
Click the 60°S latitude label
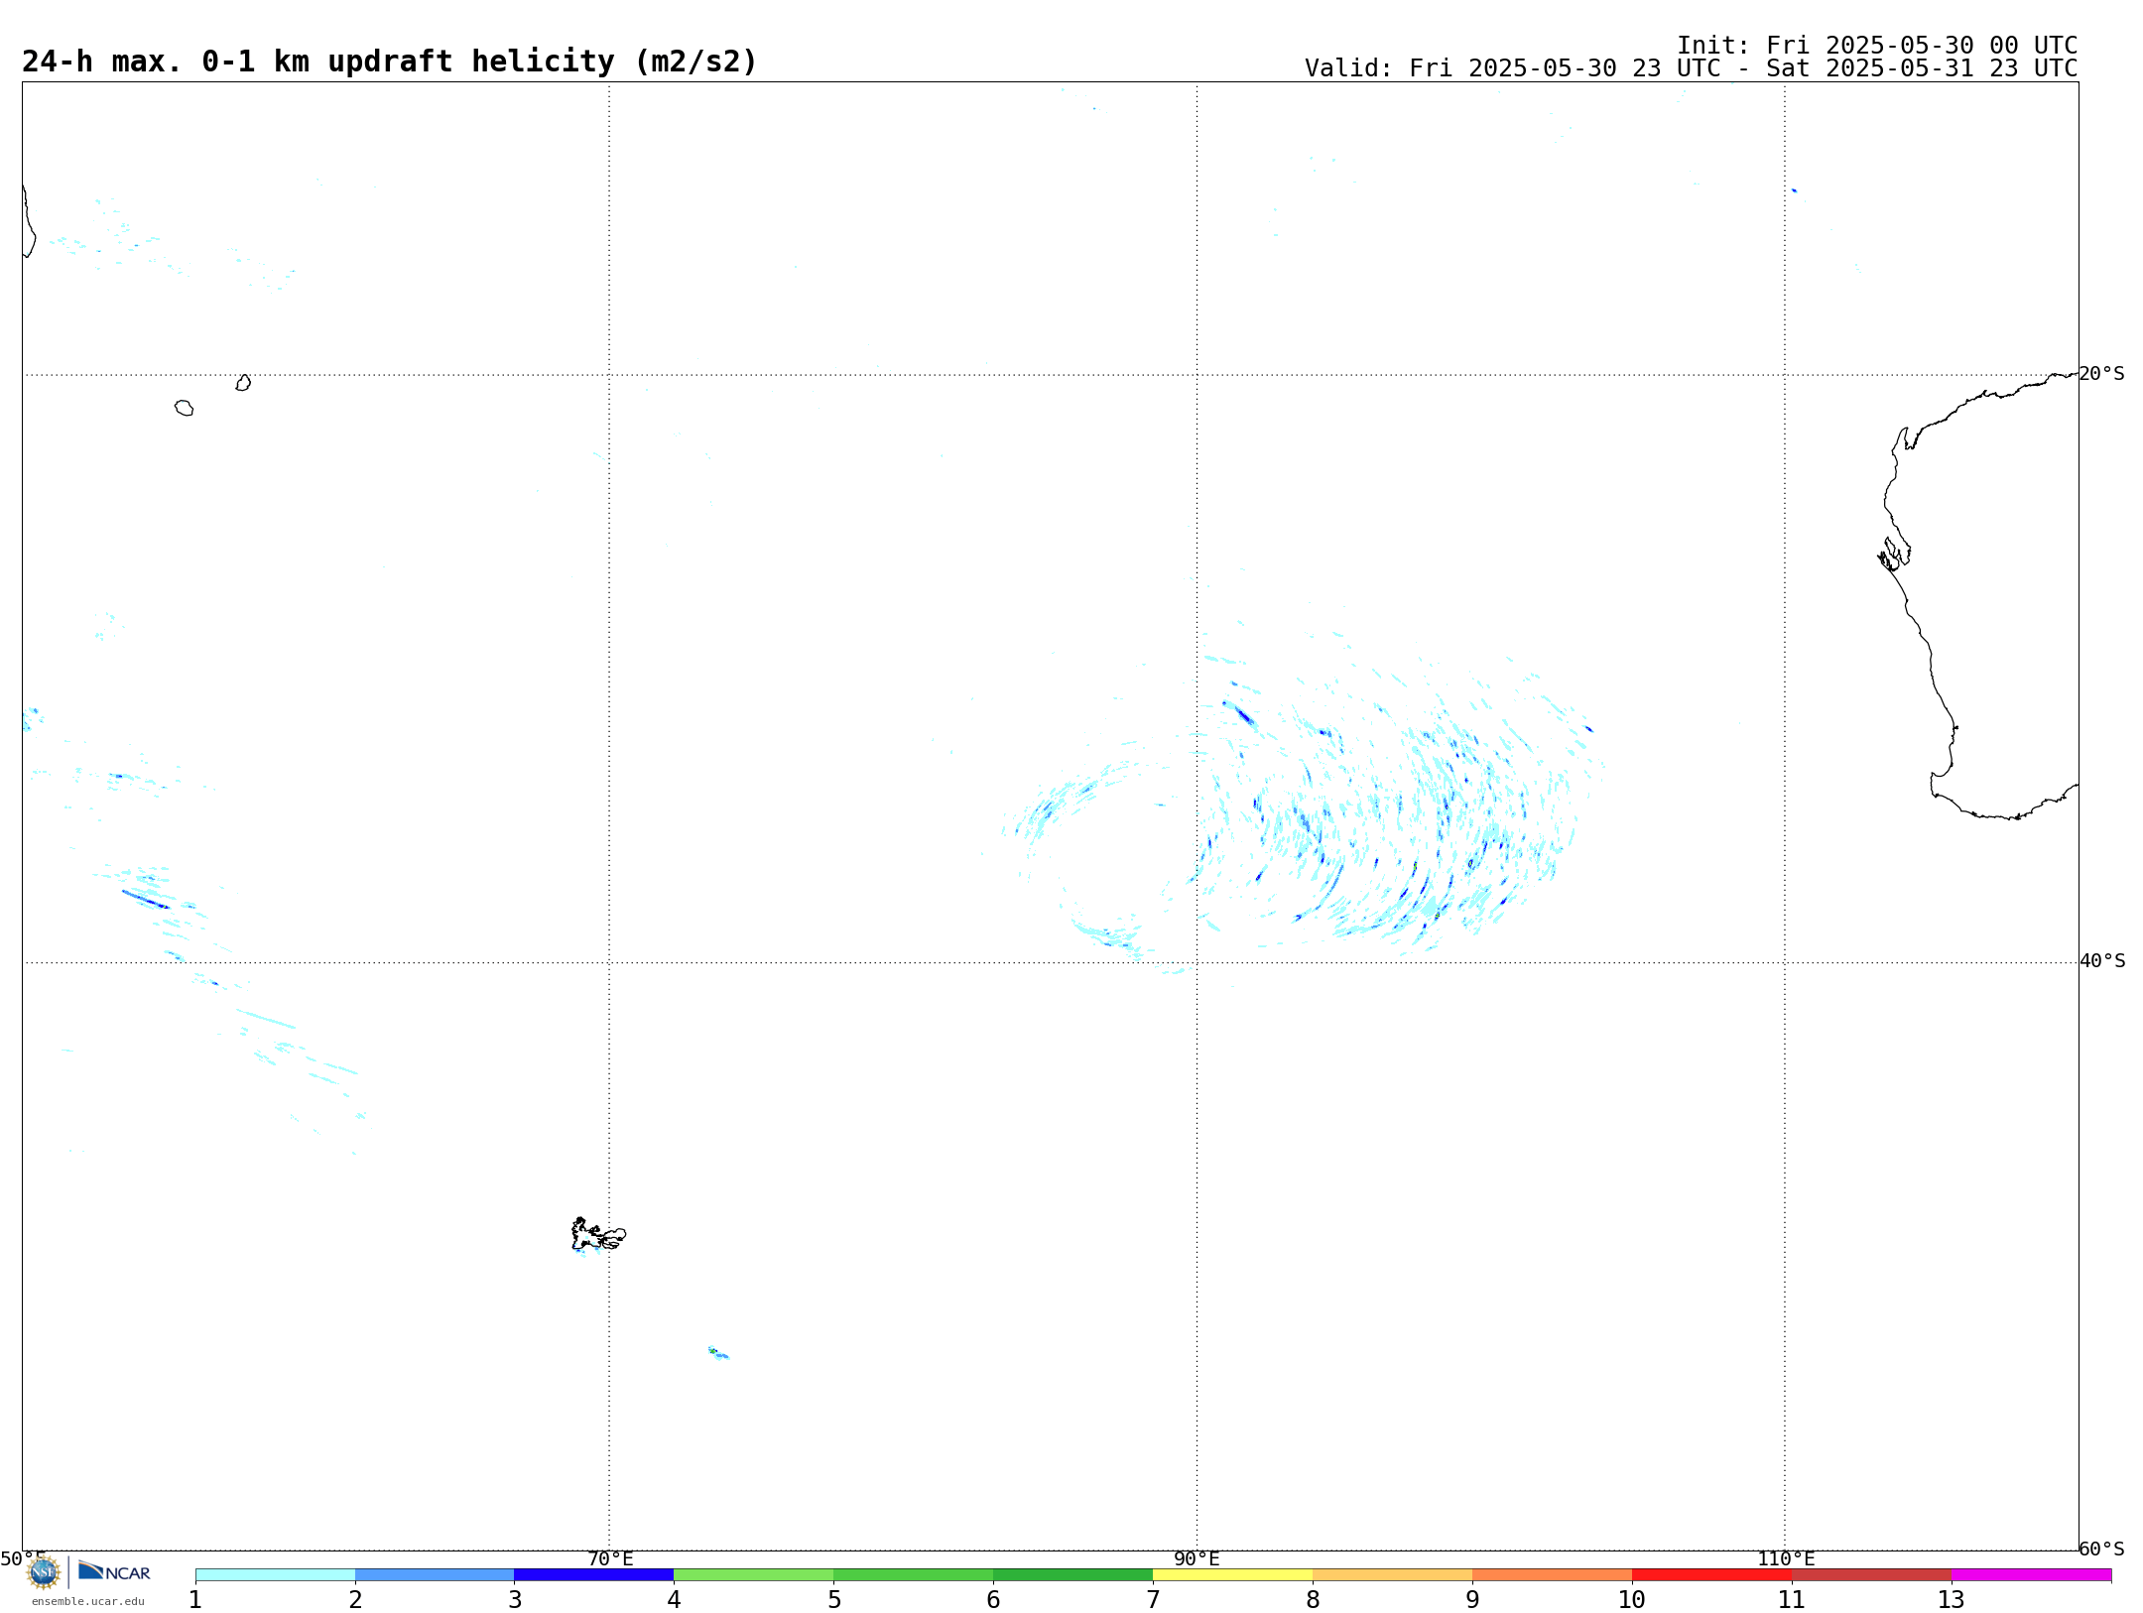2101,1549
